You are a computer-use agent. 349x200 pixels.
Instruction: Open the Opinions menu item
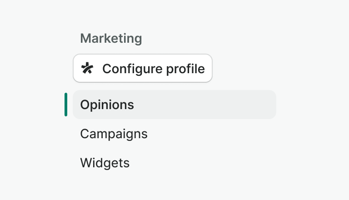coord(107,105)
